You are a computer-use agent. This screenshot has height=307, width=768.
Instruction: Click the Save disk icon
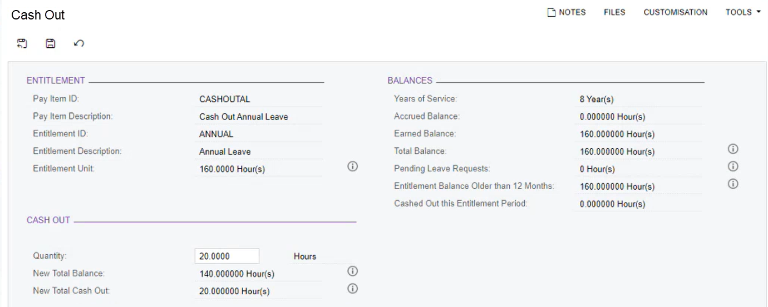51,43
